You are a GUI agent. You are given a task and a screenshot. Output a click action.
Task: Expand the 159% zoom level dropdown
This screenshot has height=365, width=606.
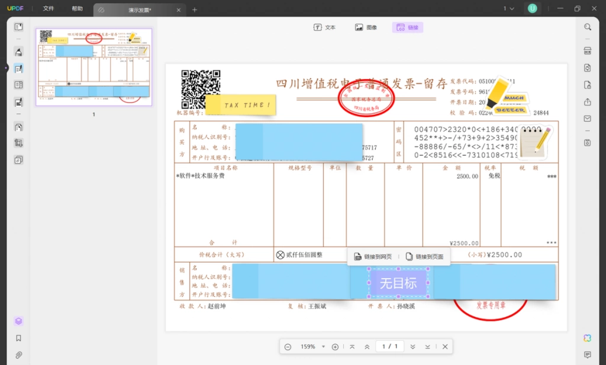(323, 347)
